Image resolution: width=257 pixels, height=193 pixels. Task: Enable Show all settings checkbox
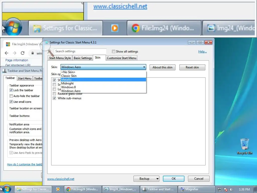click(113, 51)
